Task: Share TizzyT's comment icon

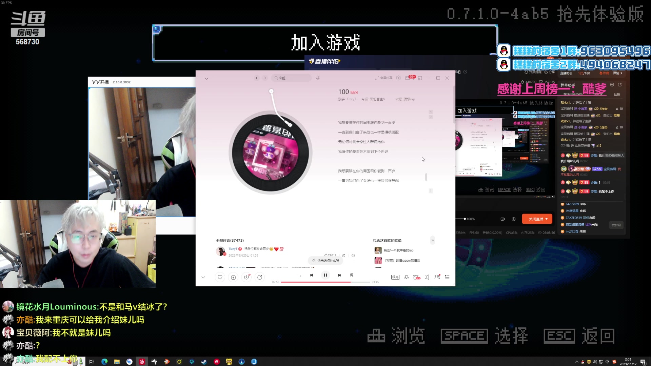Action: pos(343,256)
